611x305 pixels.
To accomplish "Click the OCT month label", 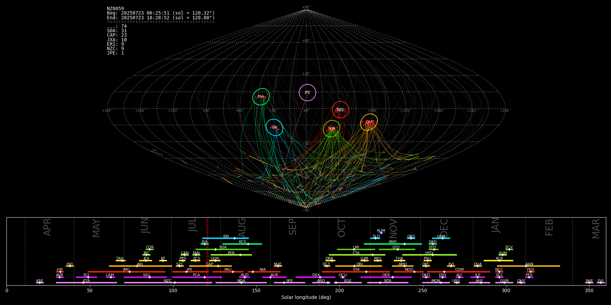I will (x=341, y=228).
